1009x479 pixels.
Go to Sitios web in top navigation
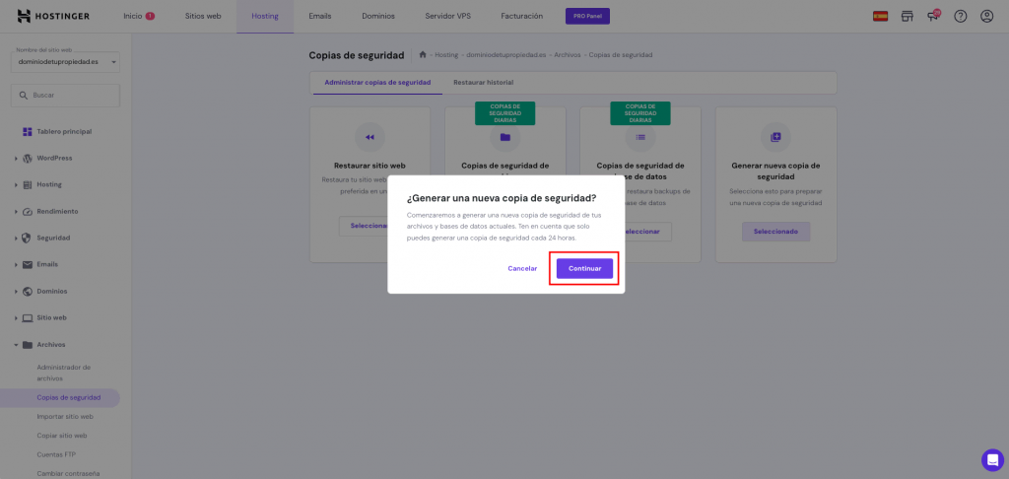click(203, 16)
